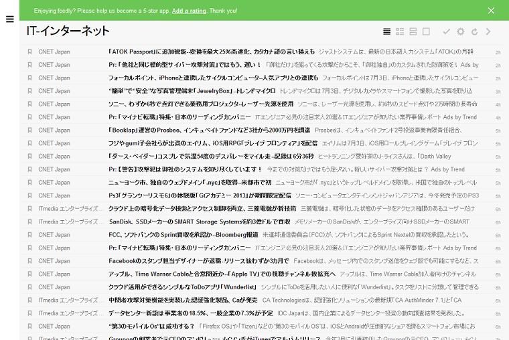This screenshot has width=509, height=340.
Task: Bookmark the フジやgumi子会社 エイリム article
Action: point(29,143)
